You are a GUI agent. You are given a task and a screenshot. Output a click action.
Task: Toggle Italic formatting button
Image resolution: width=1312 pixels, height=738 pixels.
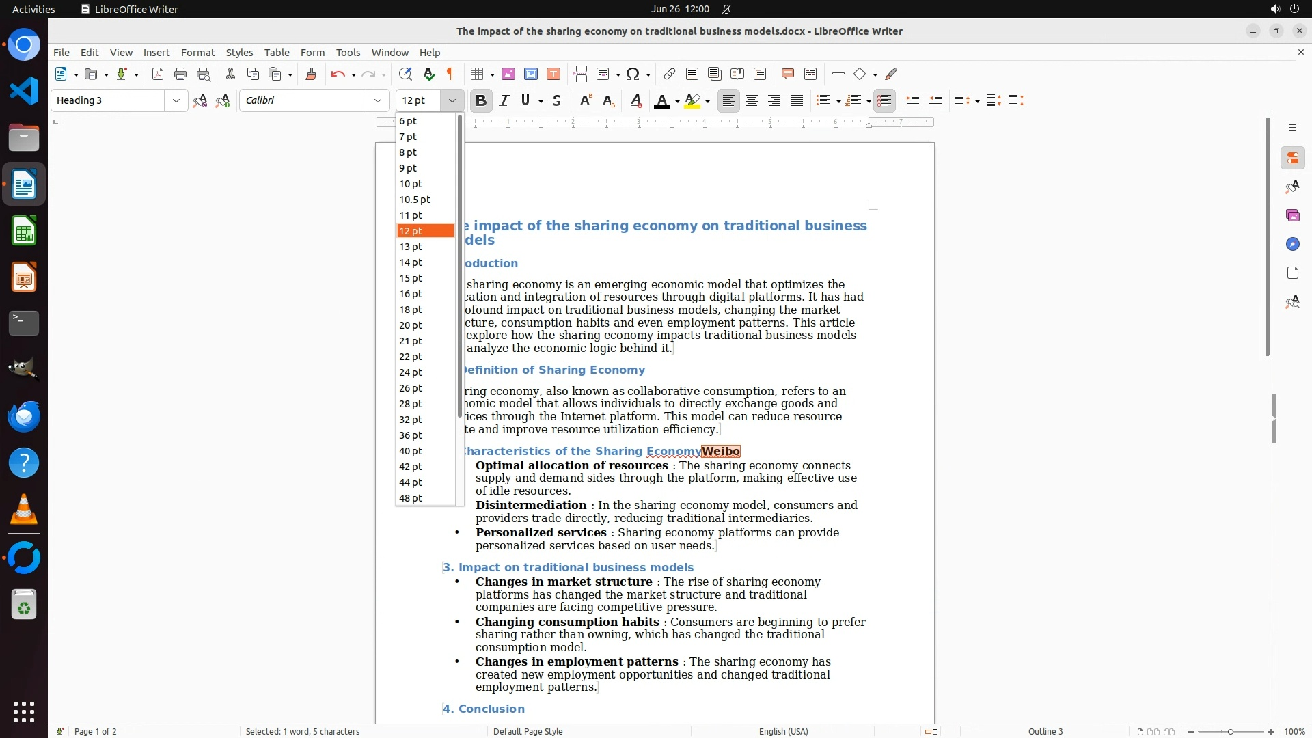[x=504, y=100]
